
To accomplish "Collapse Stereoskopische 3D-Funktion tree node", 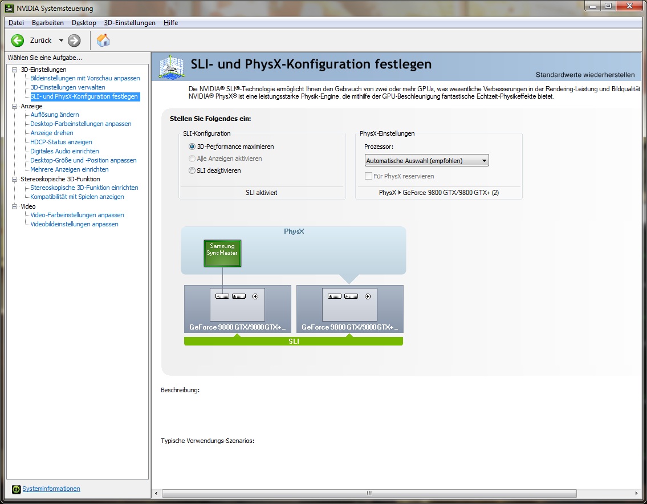I will (x=15, y=179).
